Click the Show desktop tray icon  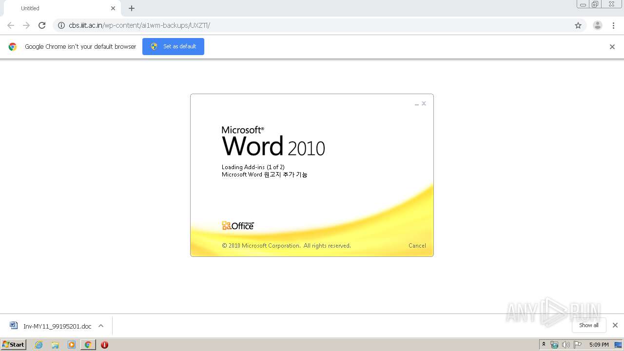pyautogui.click(x=619, y=345)
